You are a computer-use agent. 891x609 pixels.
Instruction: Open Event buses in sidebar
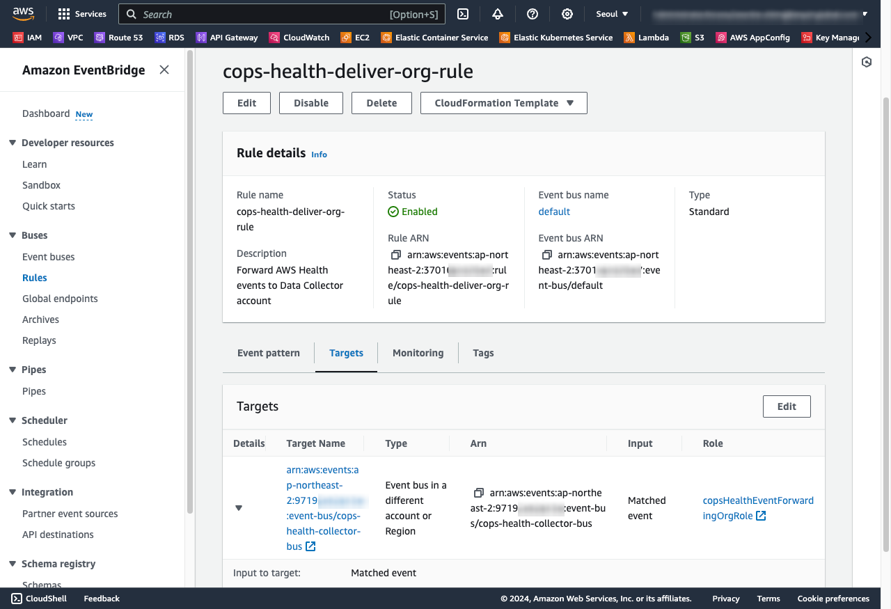[x=49, y=257]
